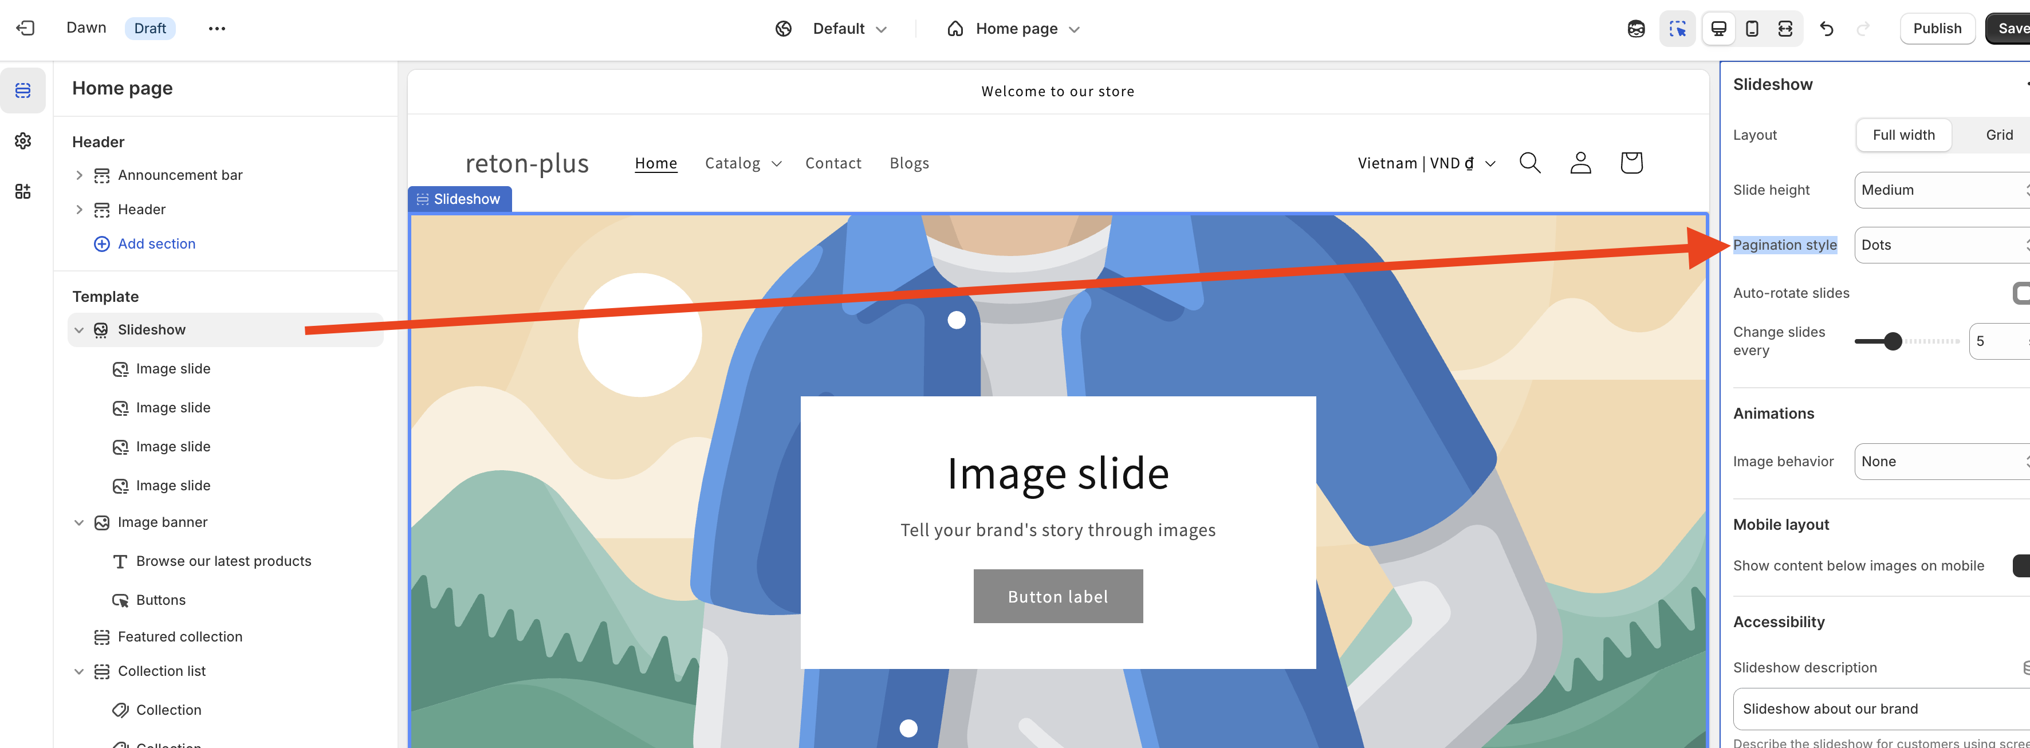
Task: Open the app embeds sidebar icon
Action: 23,191
